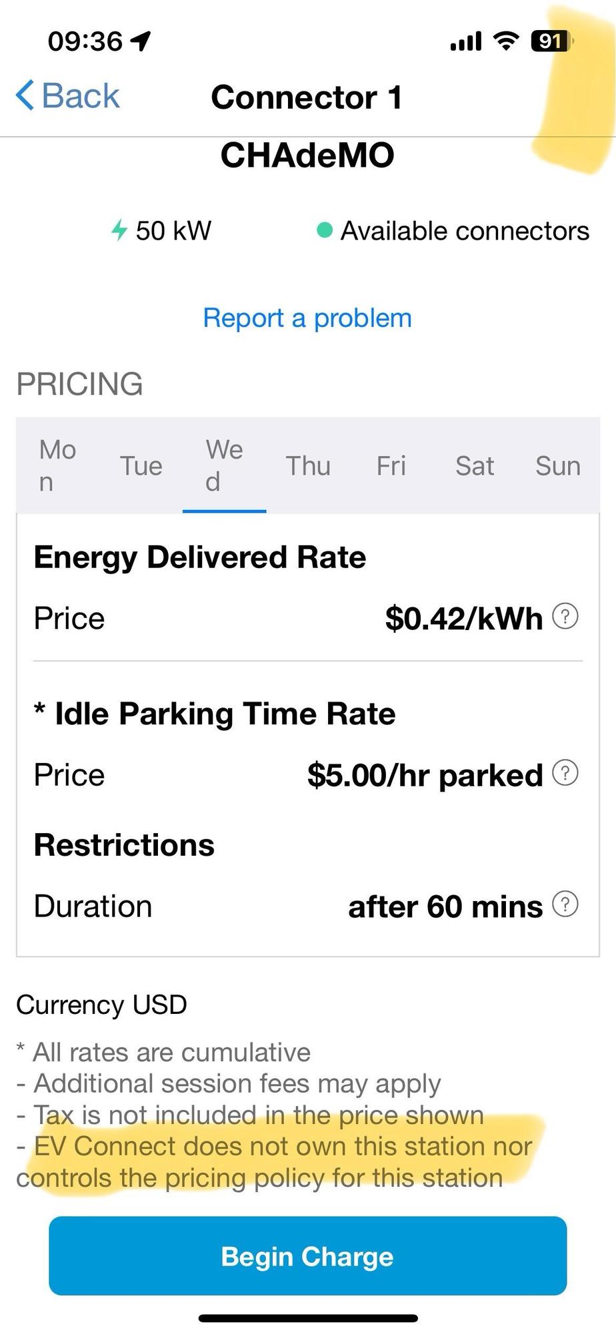
Task: Switch to the Fri pricing tab
Action: [x=391, y=465]
